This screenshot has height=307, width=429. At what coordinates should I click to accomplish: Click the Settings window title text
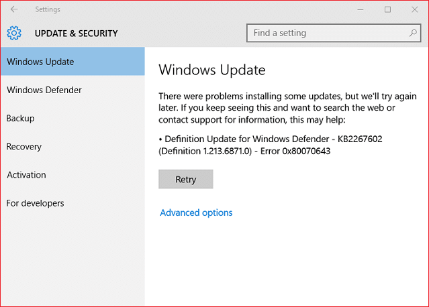[x=48, y=9]
